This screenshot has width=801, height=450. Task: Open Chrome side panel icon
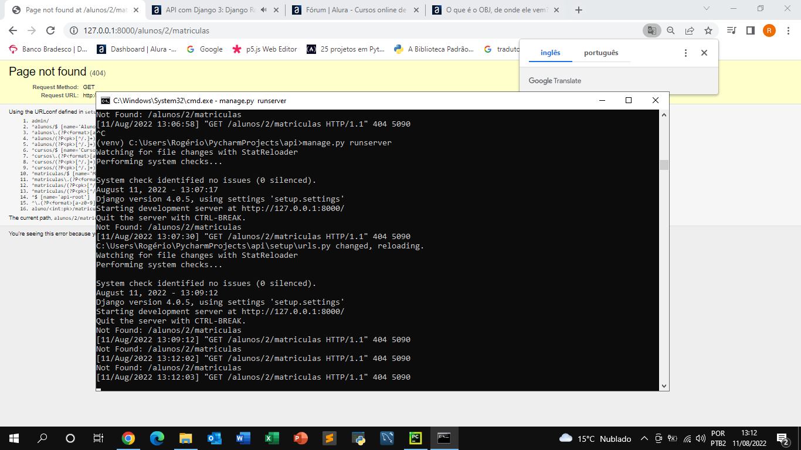(x=750, y=30)
